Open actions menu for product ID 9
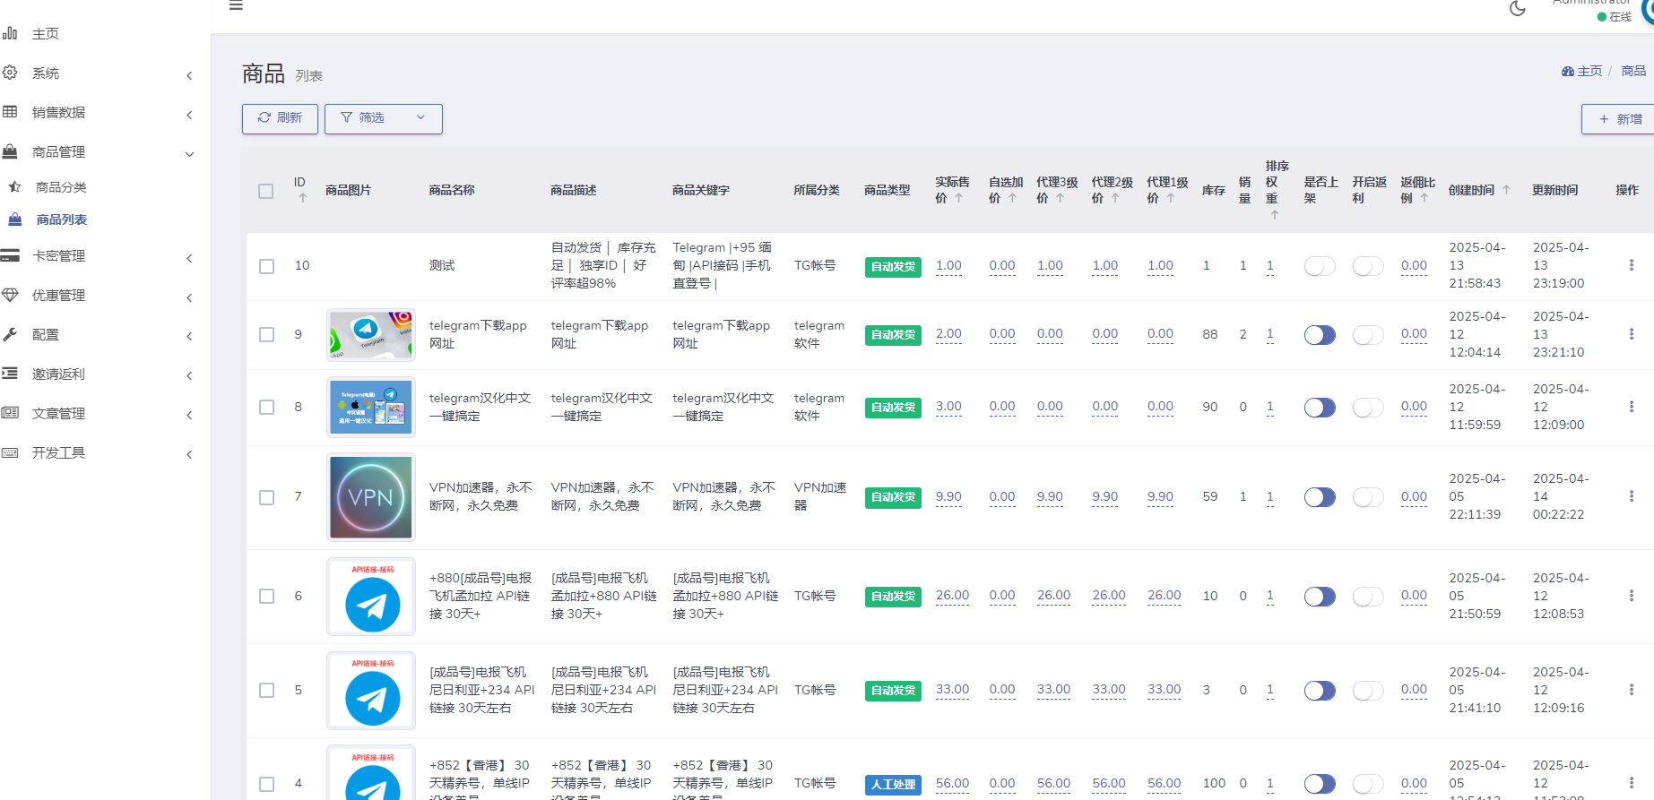The width and height of the screenshot is (1654, 800). click(x=1631, y=334)
